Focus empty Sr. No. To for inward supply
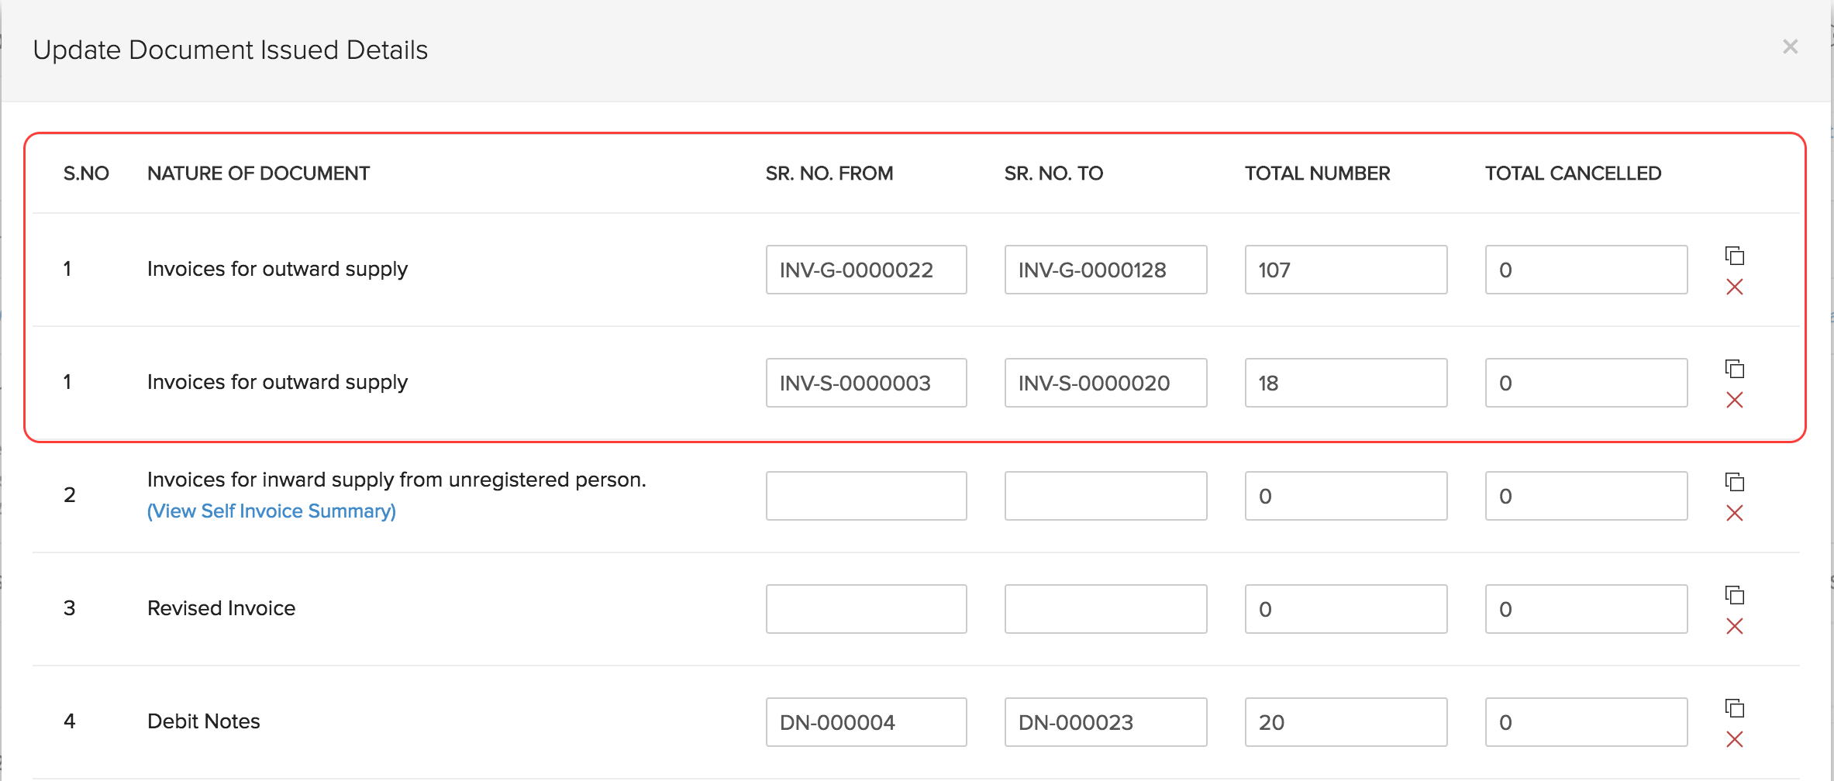This screenshot has height=781, width=1834. coord(1105,496)
